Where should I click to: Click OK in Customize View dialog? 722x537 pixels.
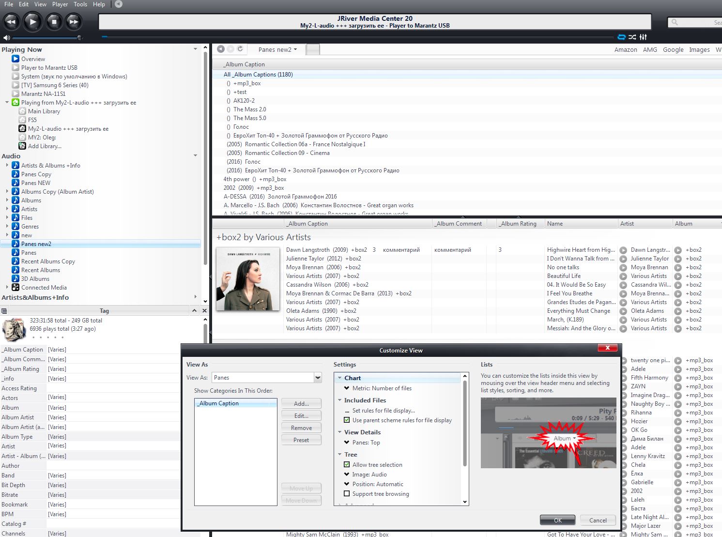(x=557, y=520)
